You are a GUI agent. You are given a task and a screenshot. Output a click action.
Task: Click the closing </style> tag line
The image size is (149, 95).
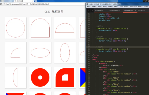coord(95,55)
